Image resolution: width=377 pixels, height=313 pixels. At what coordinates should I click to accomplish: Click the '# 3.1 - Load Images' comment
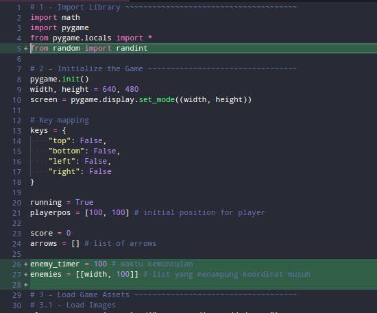73,305
